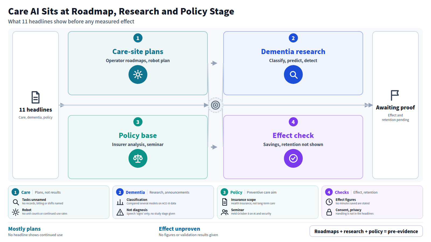
Task: Click the Awaiting proof label
Action: [x=395, y=108]
